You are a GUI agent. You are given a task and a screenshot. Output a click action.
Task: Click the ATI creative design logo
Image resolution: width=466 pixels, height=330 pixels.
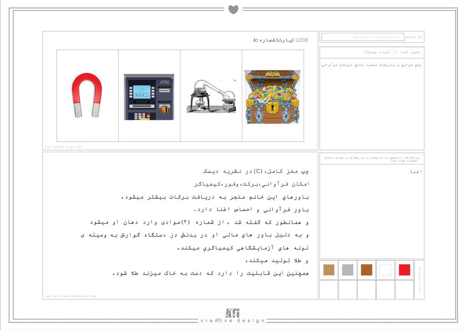point(233,316)
